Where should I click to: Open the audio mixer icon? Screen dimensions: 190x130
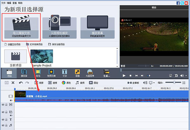point(145,83)
